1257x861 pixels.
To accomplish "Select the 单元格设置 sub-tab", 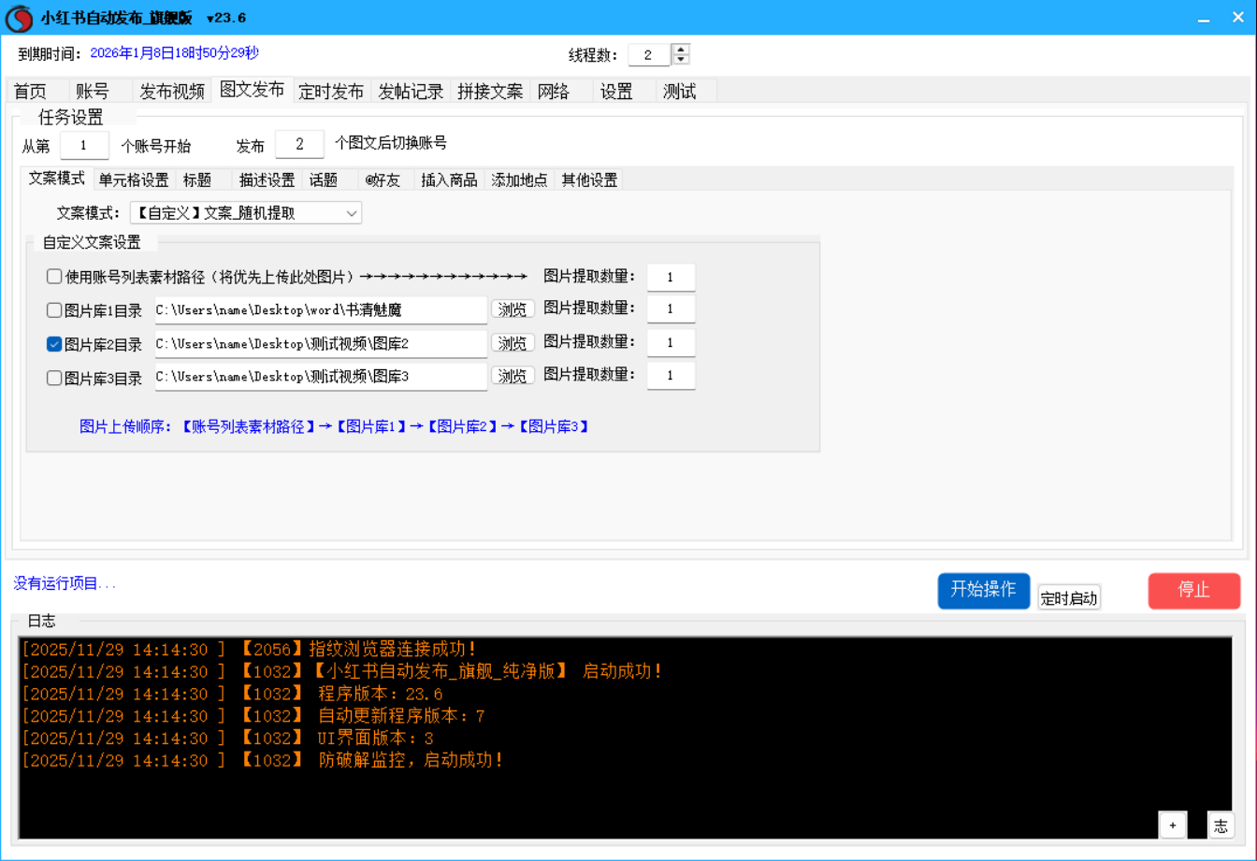I will coord(134,180).
